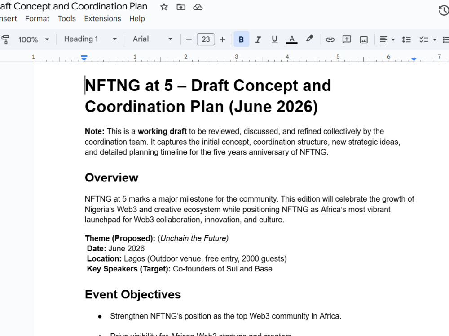
Task: Click the 'working draft' bold text
Action: 162,131
